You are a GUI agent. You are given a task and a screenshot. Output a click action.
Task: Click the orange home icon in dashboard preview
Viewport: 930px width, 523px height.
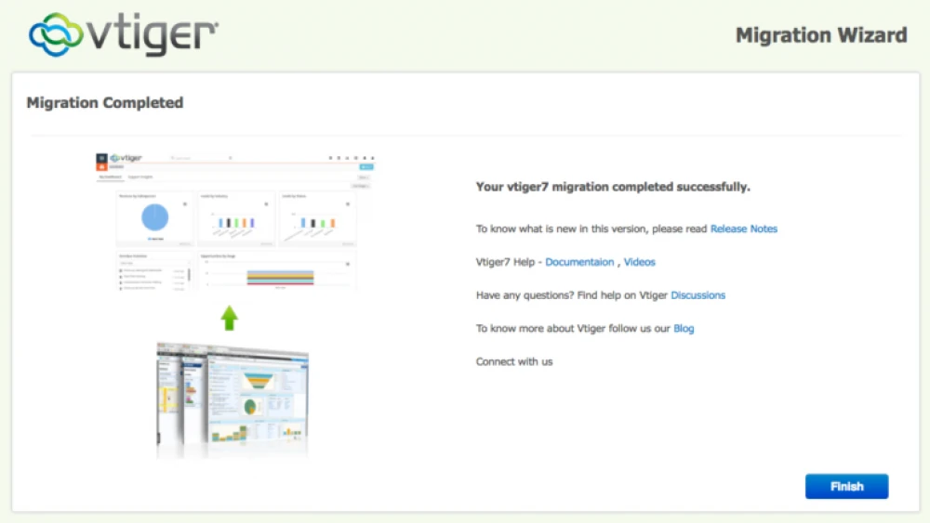click(x=102, y=166)
